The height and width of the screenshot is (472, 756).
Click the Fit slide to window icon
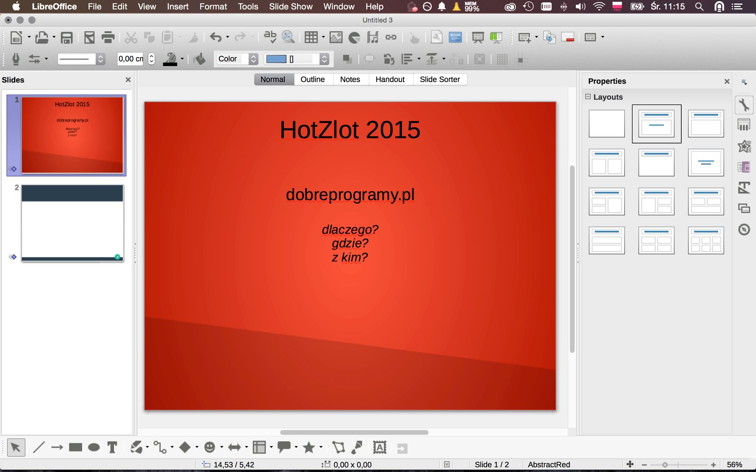pos(630,465)
